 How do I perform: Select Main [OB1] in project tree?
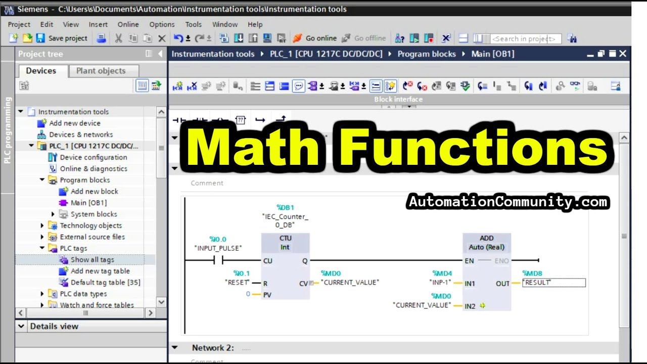(x=88, y=203)
